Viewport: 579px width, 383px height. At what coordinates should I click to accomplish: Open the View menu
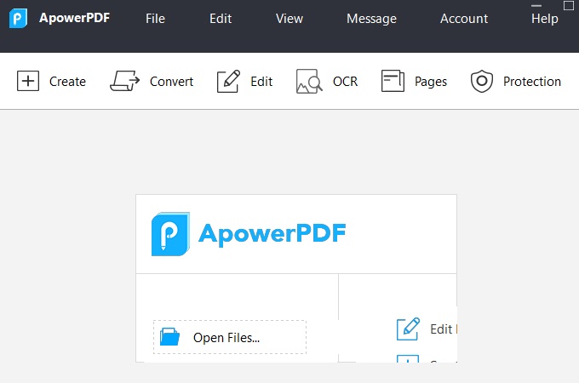[x=289, y=19]
